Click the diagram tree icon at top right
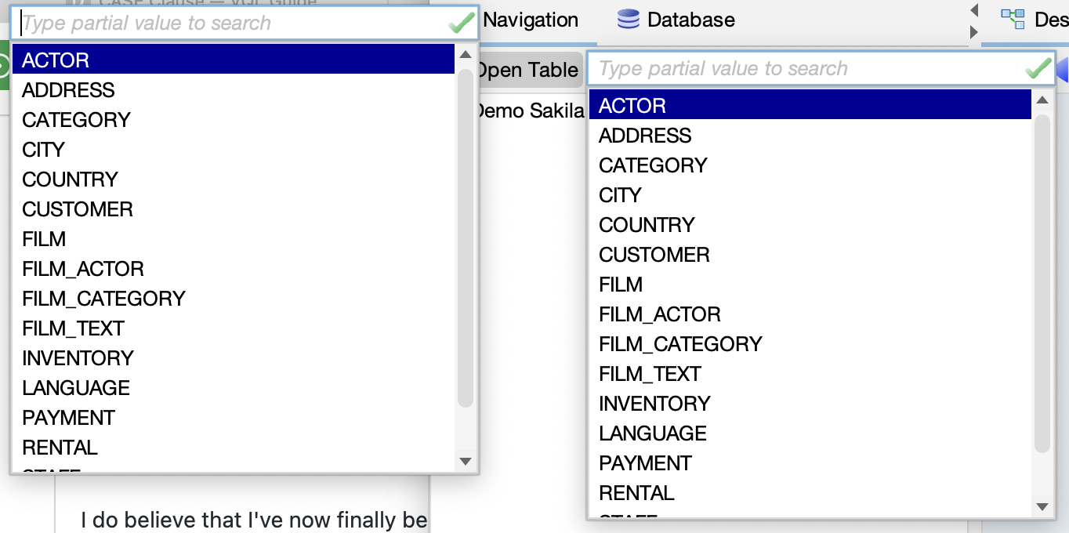1069x533 pixels. click(x=1013, y=19)
